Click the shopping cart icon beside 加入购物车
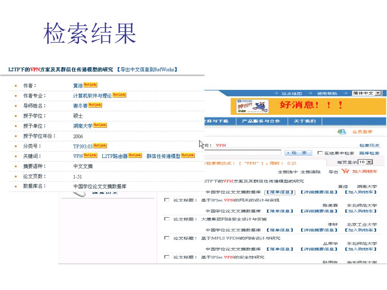The width and height of the screenshot is (387, 290). coord(345,171)
